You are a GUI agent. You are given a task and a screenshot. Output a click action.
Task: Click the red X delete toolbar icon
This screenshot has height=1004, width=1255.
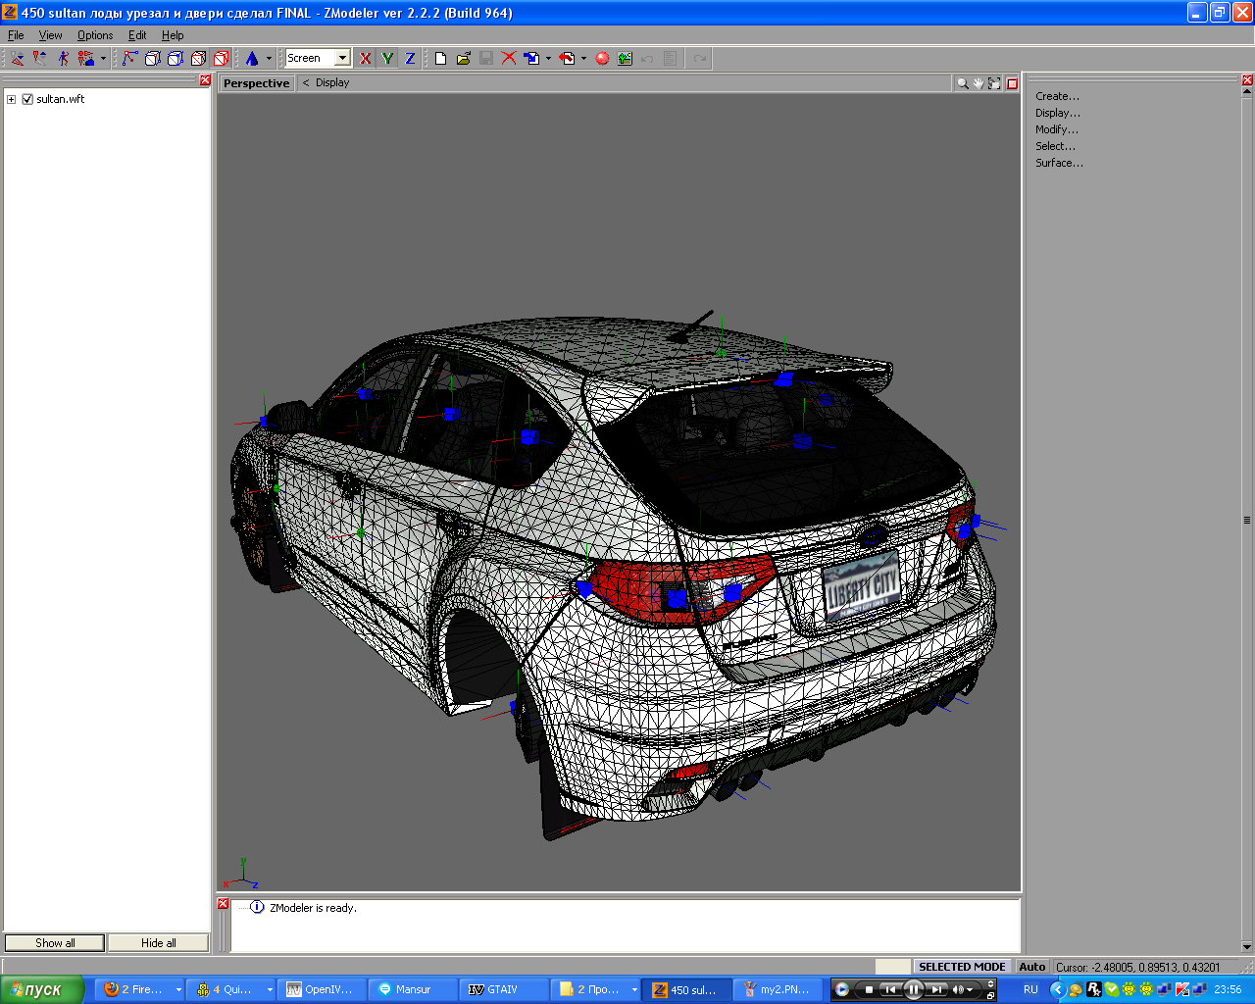pos(509,59)
